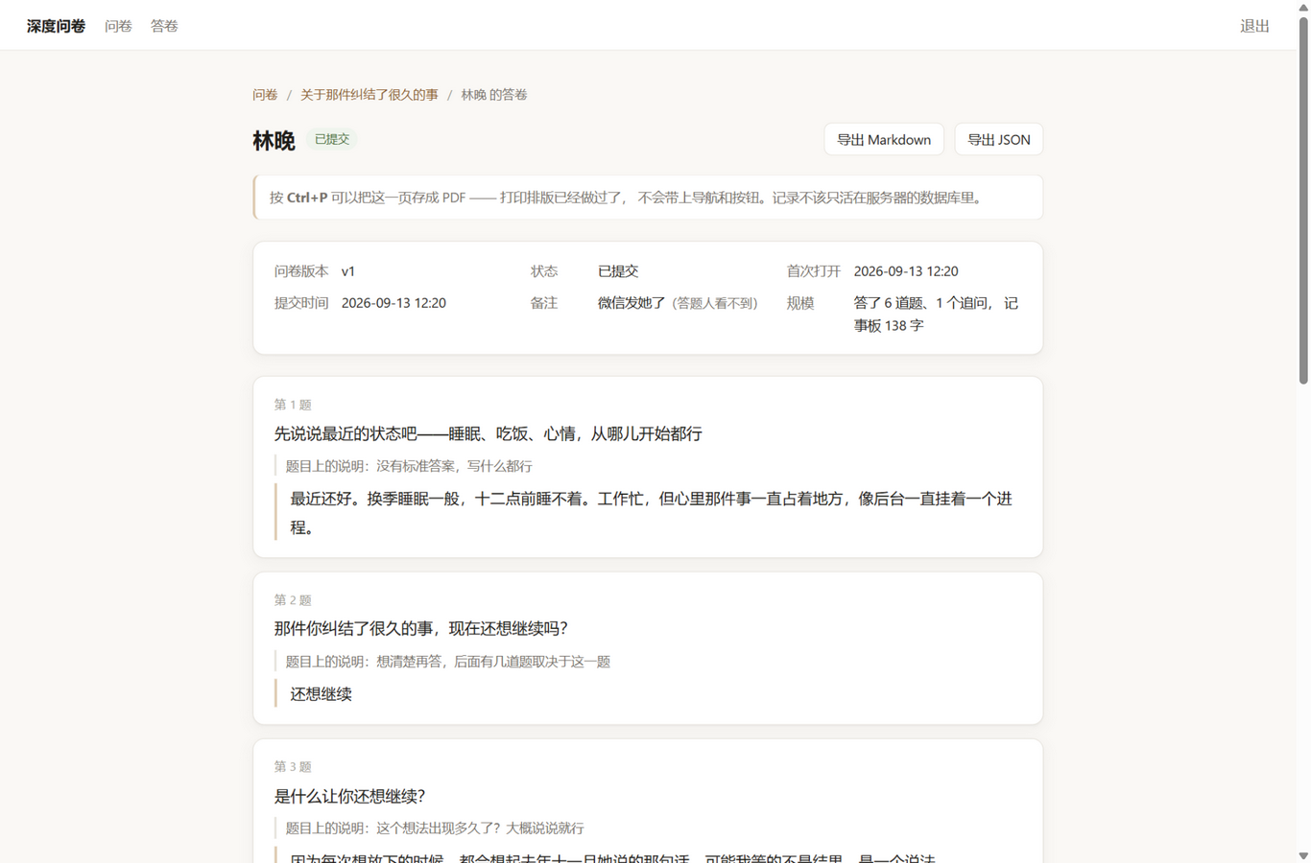Screen dimensions: 1311x863
Task: Export the answers via 导出 JSON
Action: click(x=998, y=140)
